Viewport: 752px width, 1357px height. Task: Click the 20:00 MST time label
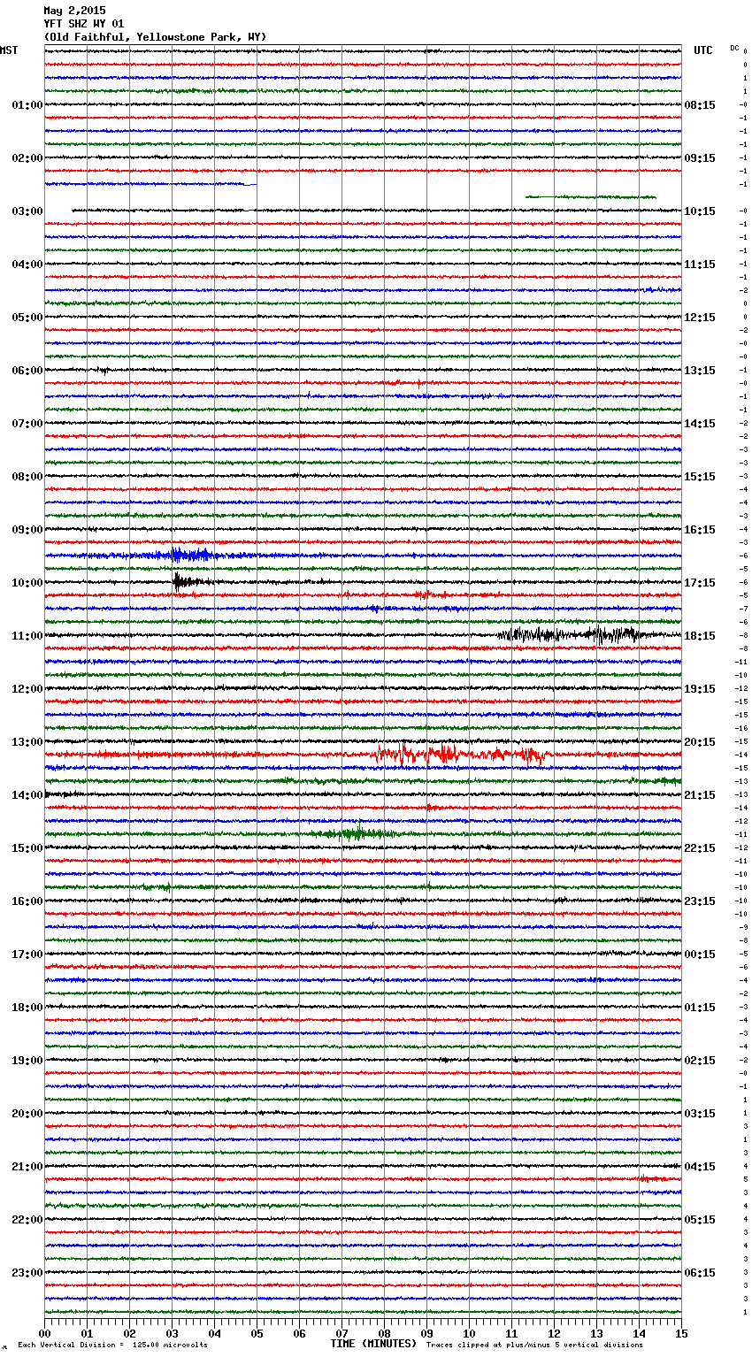pos(27,1114)
